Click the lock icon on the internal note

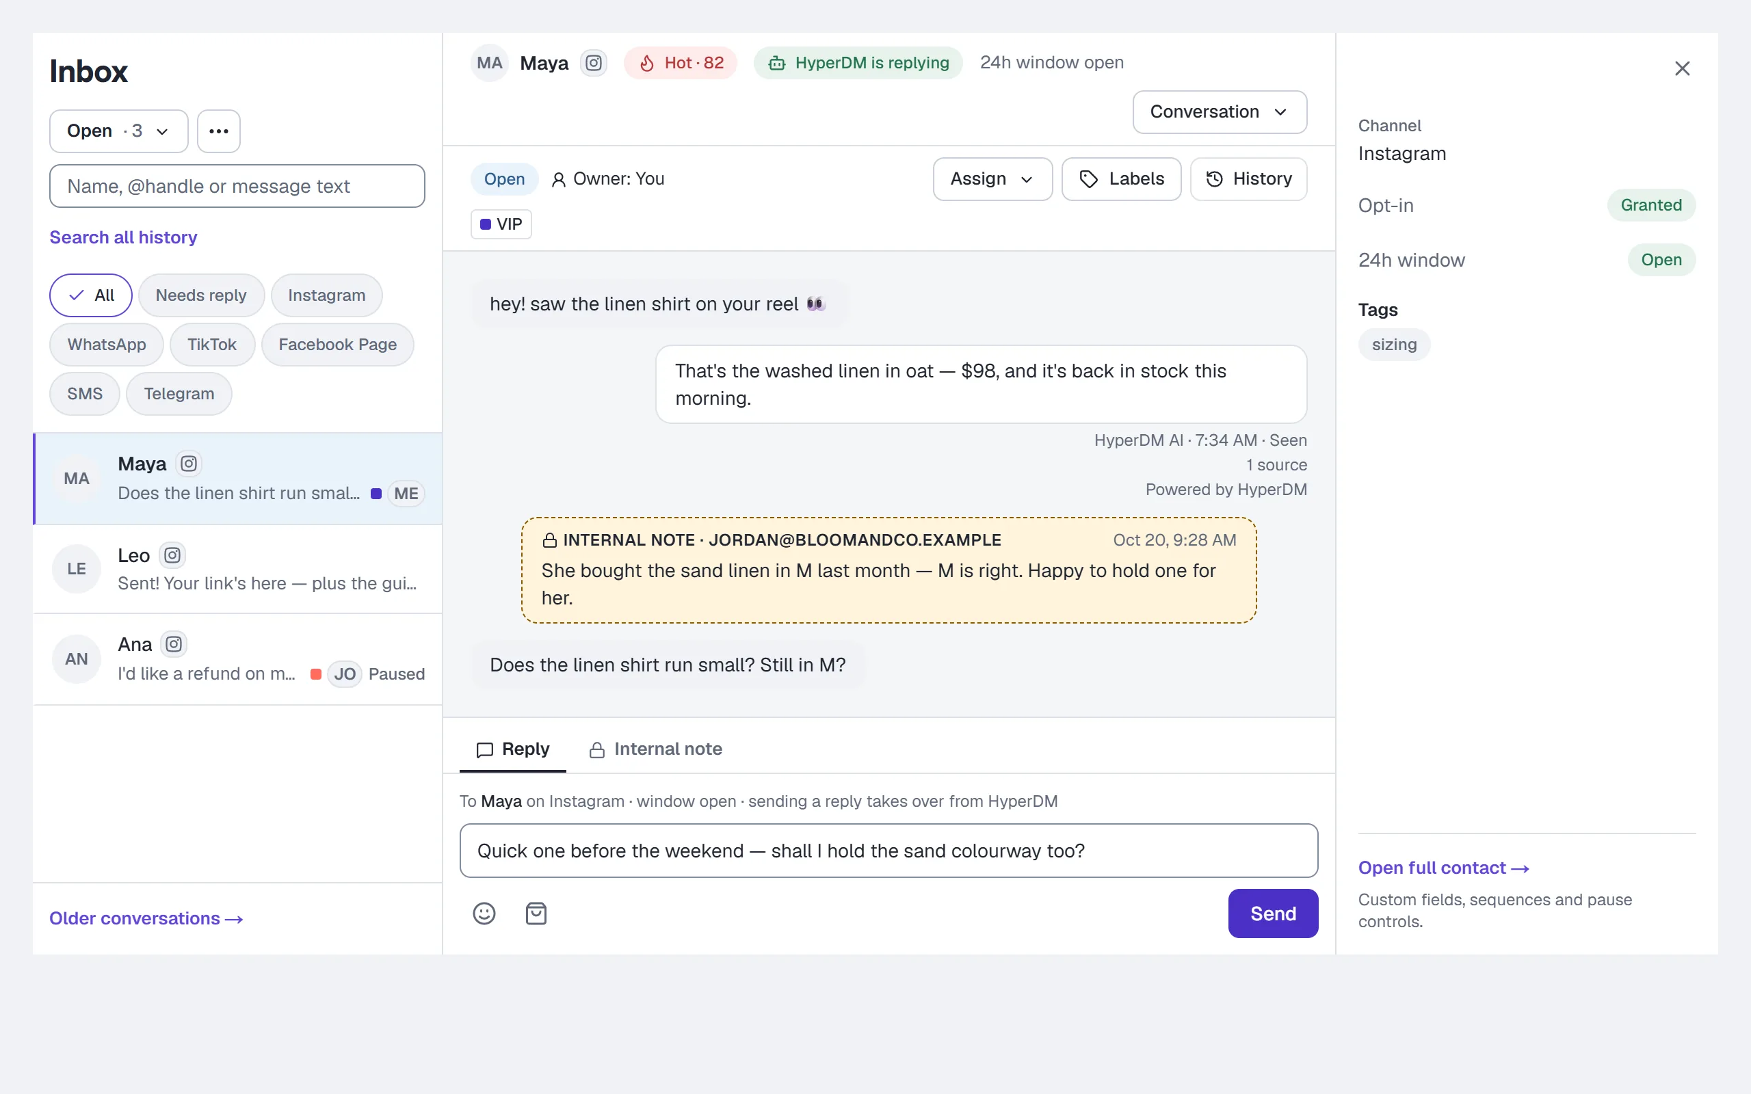pyautogui.click(x=550, y=540)
